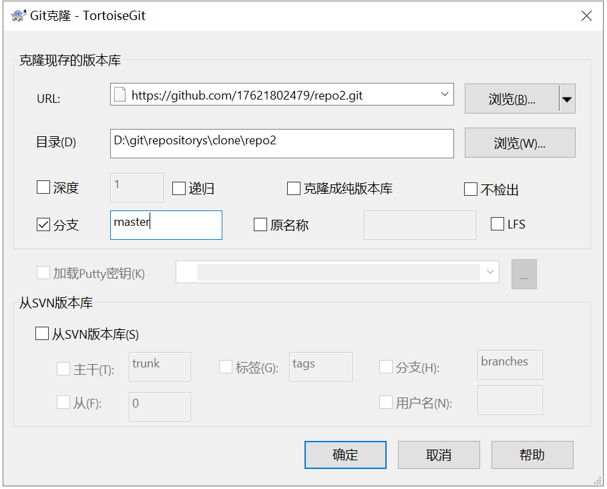The height and width of the screenshot is (489, 607).
Task: Click the branch field containing master
Action: 166,225
